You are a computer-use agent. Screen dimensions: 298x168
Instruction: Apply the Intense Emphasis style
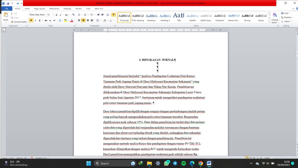point(233,17)
